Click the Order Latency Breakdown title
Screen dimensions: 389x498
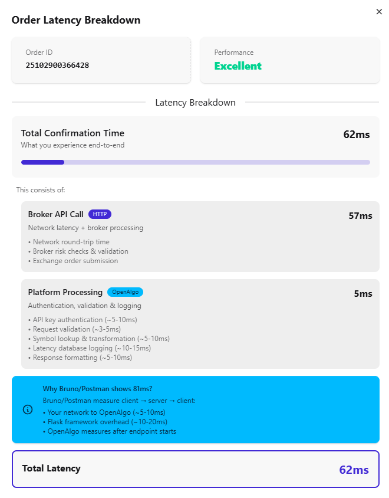tap(76, 20)
